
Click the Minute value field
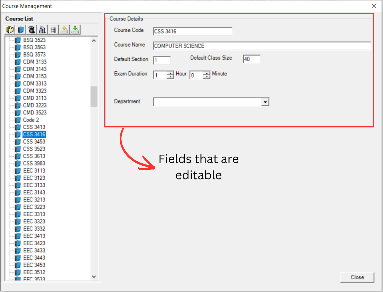click(x=197, y=75)
